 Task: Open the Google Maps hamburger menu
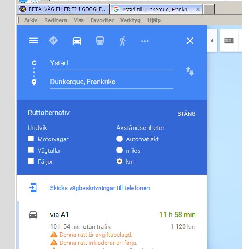(x=33, y=41)
